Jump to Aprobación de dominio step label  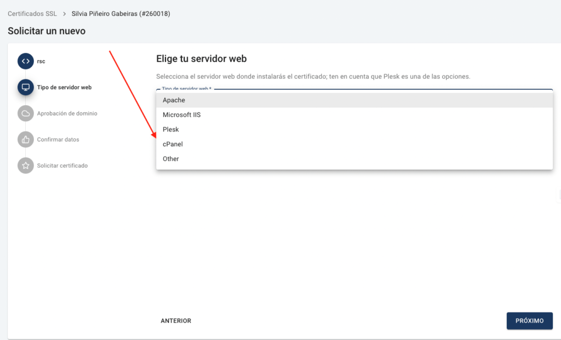[67, 113]
